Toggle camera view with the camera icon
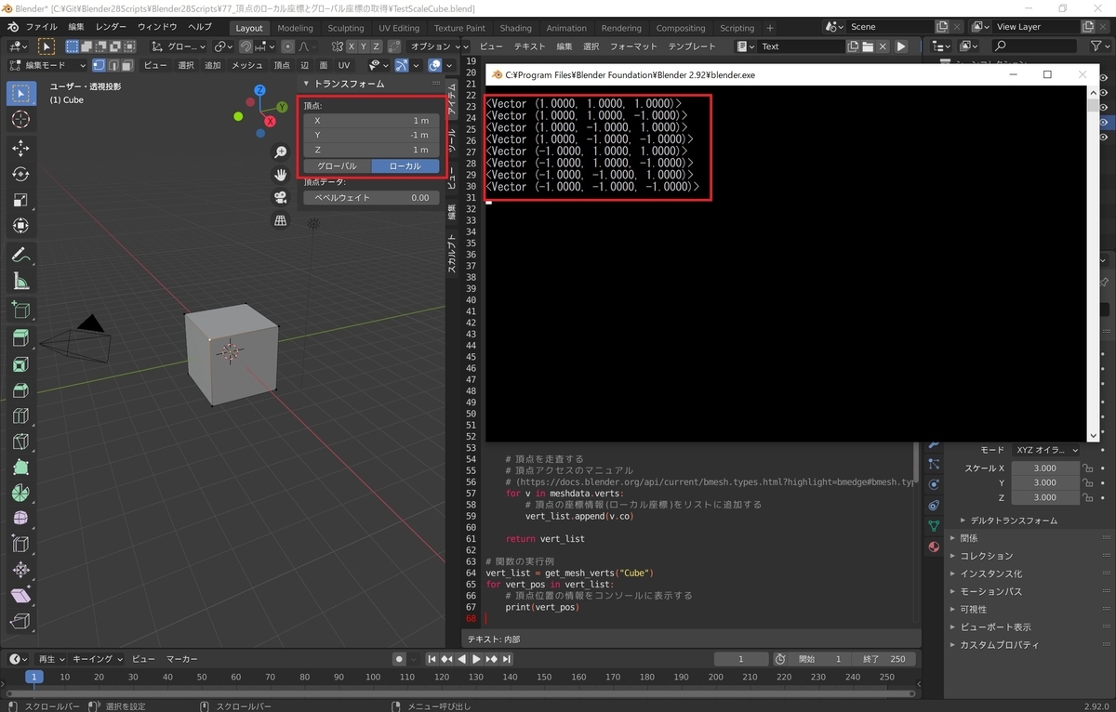Viewport: 1116px width, 712px height. click(x=280, y=197)
